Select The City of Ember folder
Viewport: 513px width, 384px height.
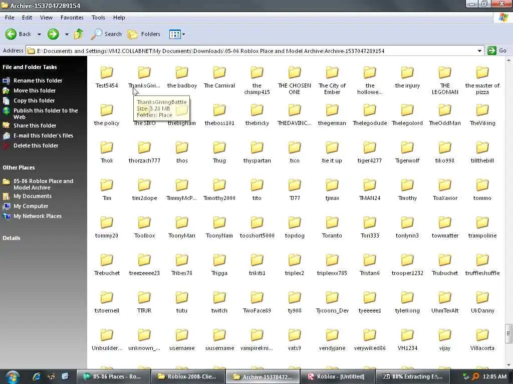click(332, 72)
